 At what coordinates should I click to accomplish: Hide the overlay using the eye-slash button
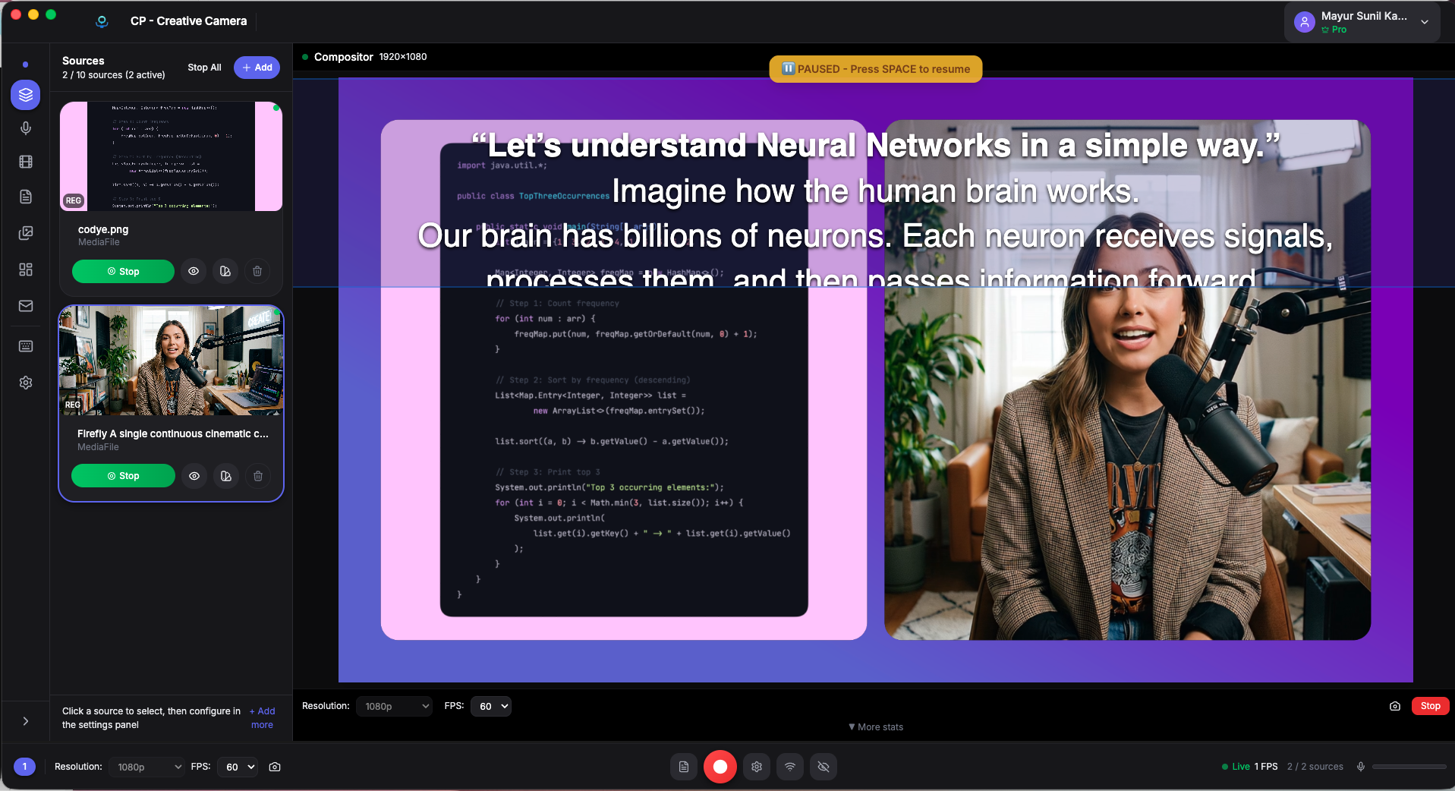pyautogui.click(x=823, y=767)
